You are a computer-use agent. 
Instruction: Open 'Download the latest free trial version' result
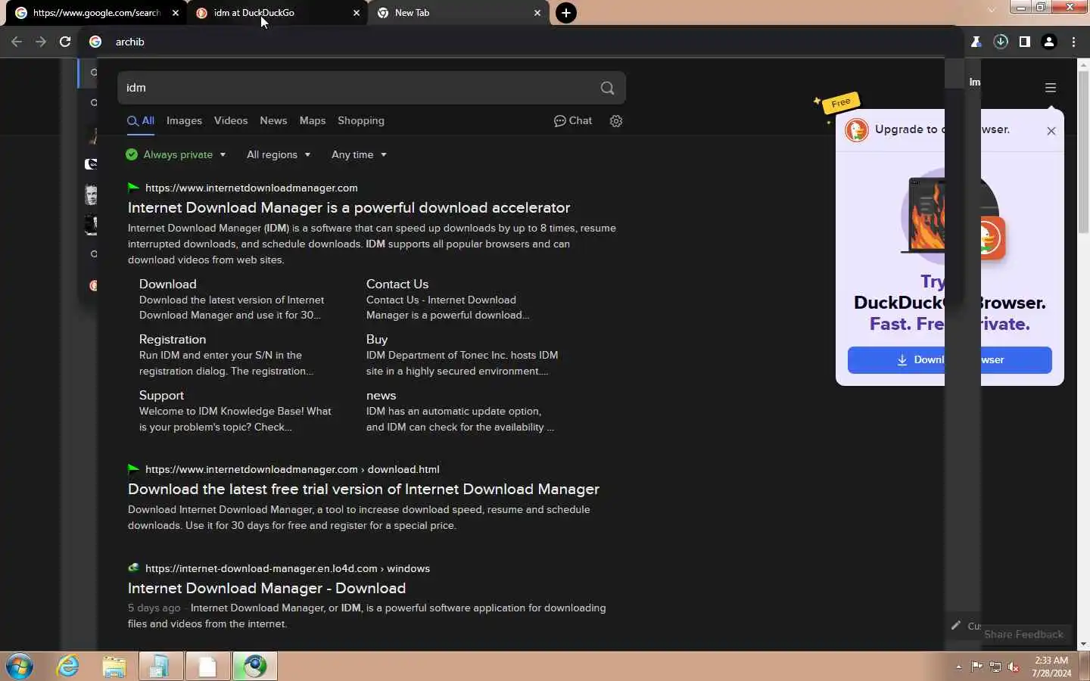tap(363, 489)
